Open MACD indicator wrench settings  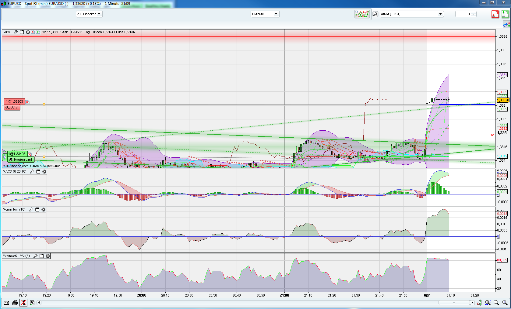(x=32, y=172)
